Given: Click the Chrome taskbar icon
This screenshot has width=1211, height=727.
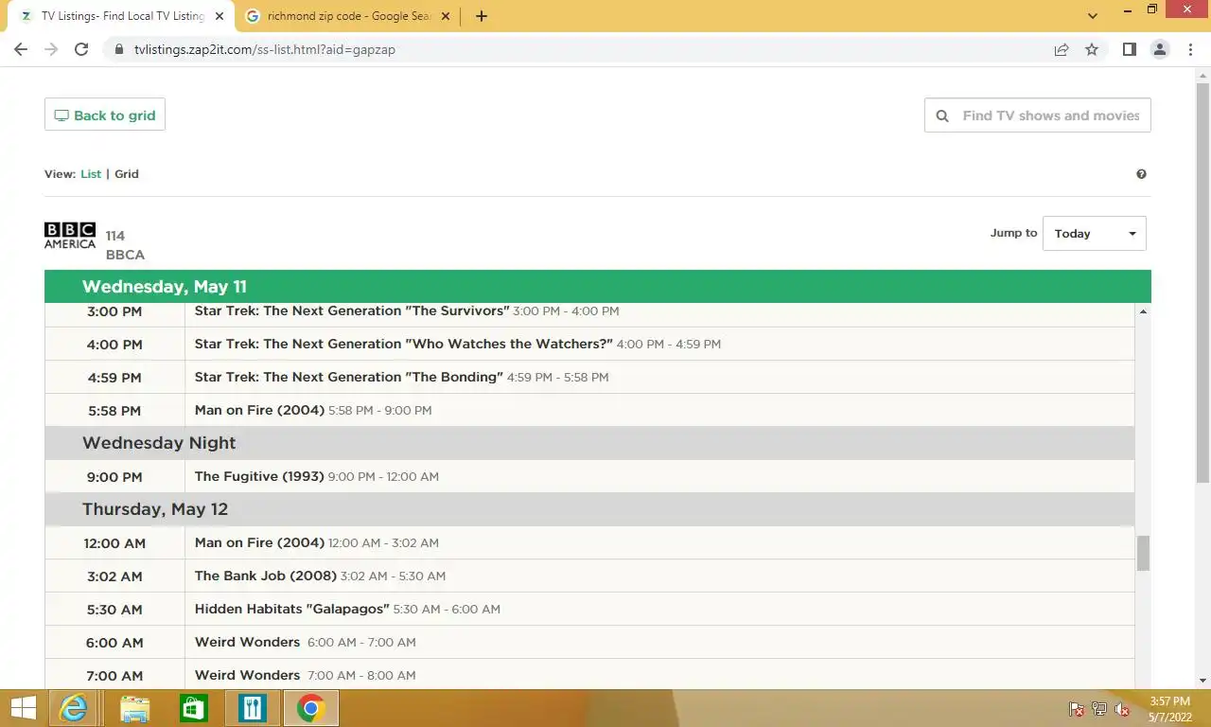Looking at the screenshot, I should click(310, 708).
